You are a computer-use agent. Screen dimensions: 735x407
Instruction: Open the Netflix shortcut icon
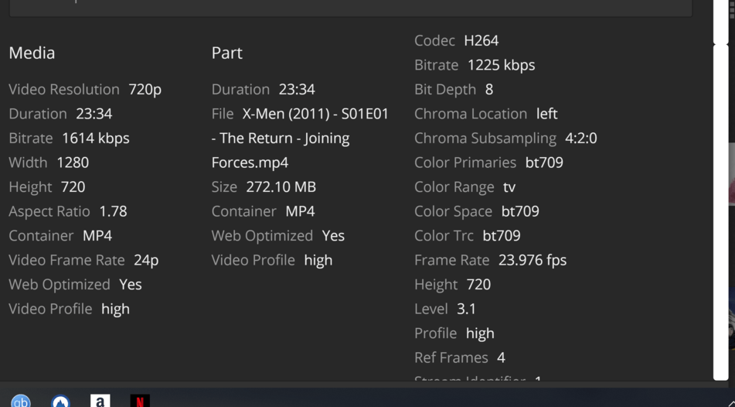(139, 402)
